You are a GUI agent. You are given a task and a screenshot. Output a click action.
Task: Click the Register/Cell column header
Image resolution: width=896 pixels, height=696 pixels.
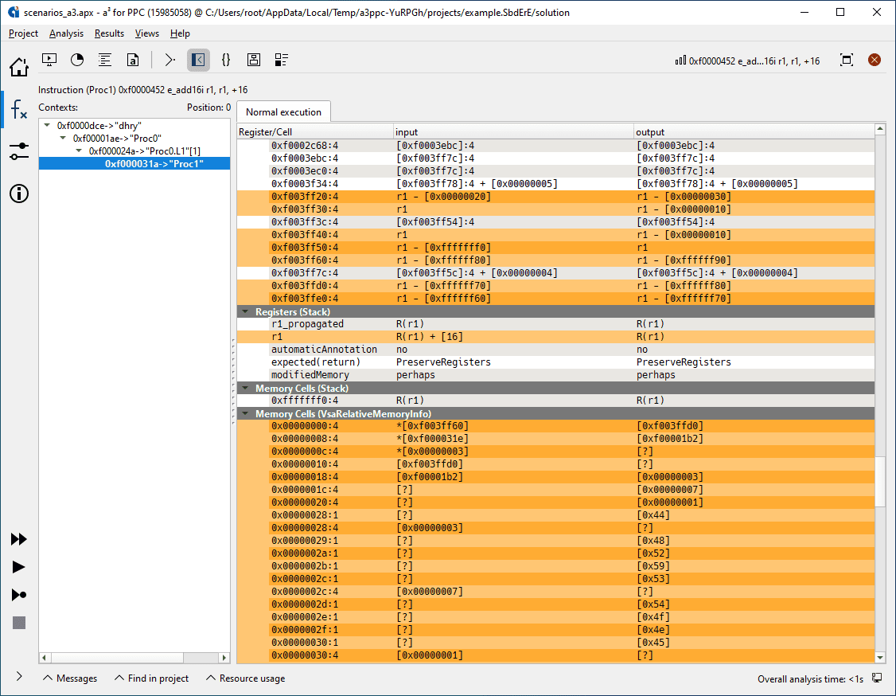click(x=315, y=132)
